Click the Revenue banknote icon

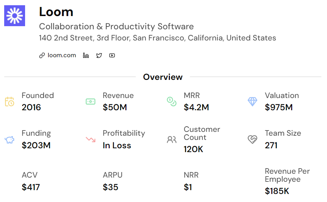pyautogui.click(x=91, y=102)
